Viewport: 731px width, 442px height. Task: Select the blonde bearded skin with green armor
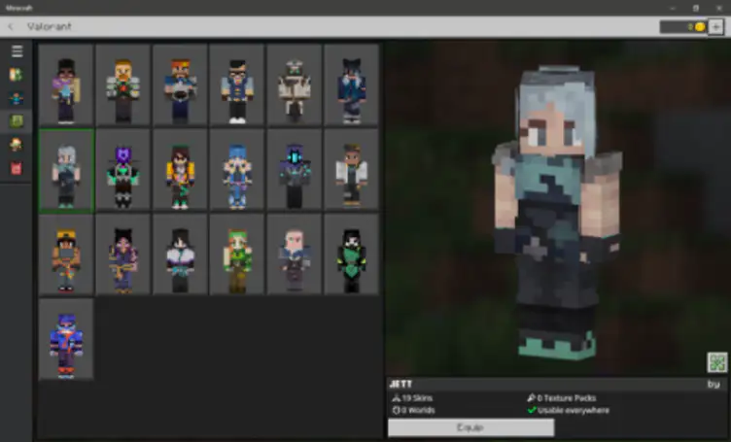pos(123,85)
